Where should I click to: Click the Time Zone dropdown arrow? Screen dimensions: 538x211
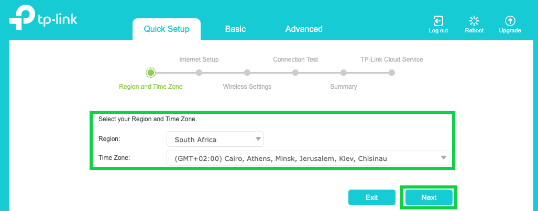click(443, 158)
